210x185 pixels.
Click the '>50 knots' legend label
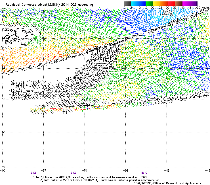pos(202,8)
